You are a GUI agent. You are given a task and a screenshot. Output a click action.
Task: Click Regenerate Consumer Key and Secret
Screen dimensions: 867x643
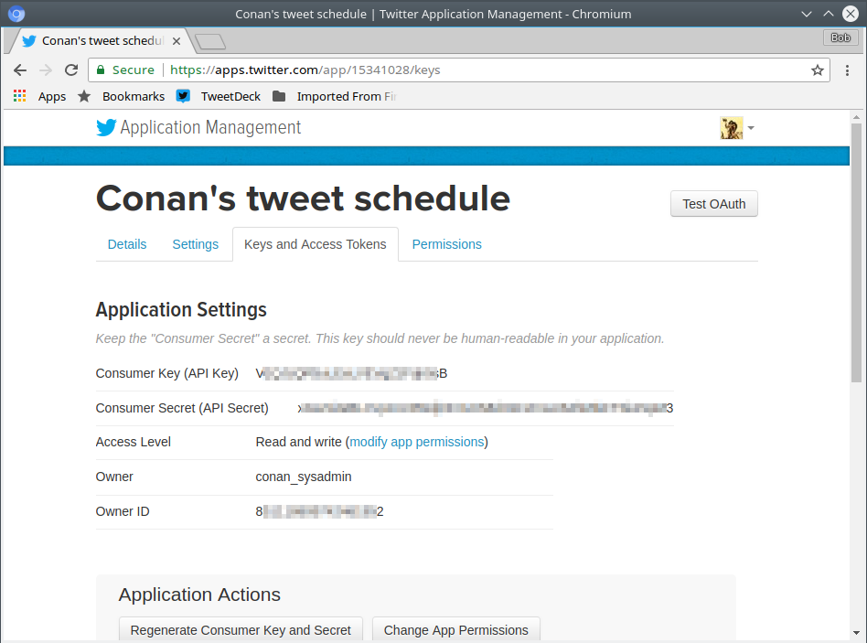pyautogui.click(x=241, y=629)
